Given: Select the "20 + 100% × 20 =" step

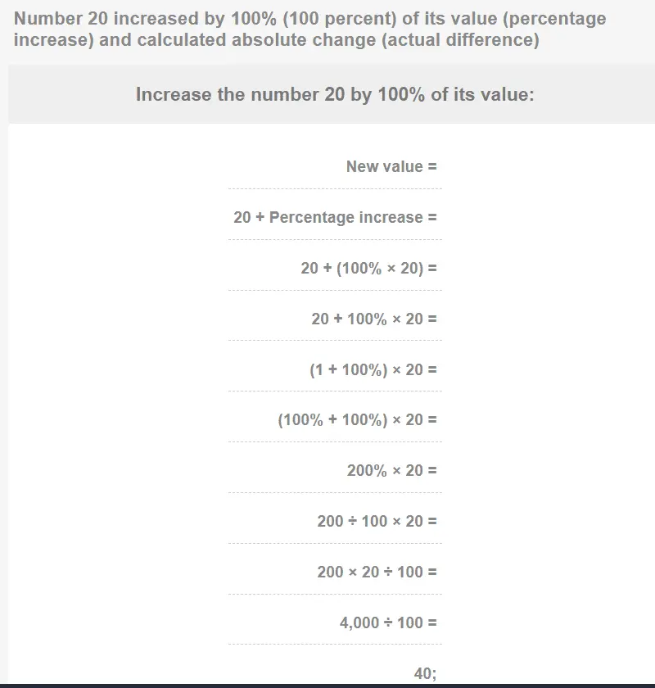Looking at the screenshot, I should 374,319.
